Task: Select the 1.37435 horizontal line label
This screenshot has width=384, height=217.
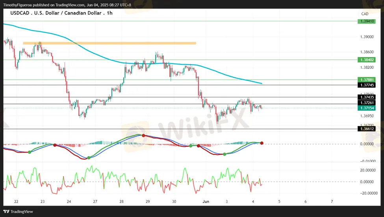Action: [366, 97]
